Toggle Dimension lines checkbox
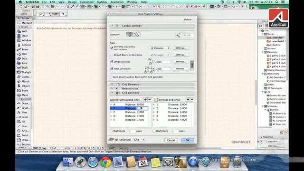Screen dimensions: 304x171 pyautogui.click(x=112, y=62)
